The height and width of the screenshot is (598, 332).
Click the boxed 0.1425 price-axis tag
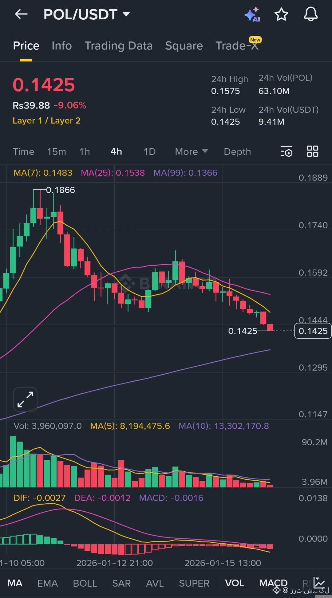[x=313, y=331]
